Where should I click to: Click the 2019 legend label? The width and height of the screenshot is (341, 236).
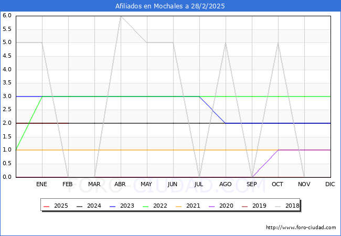pyautogui.click(x=259, y=206)
